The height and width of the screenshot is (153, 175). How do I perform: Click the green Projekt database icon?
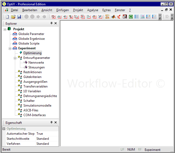pyautogui.click(x=9, y=29)
